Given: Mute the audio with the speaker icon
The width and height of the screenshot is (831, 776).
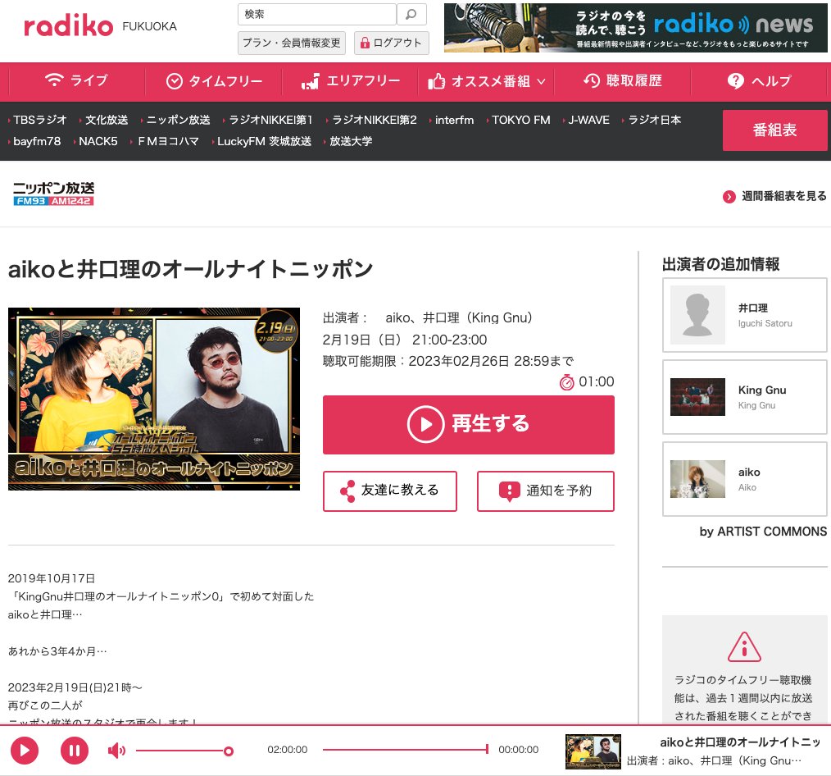Looking at the screenshot, I should click(x=116, y=750).
